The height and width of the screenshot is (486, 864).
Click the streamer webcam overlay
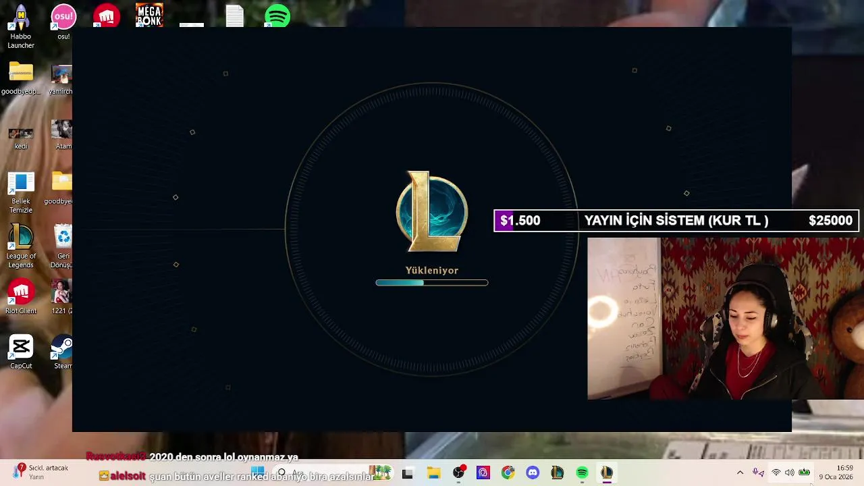pos(726,318)
